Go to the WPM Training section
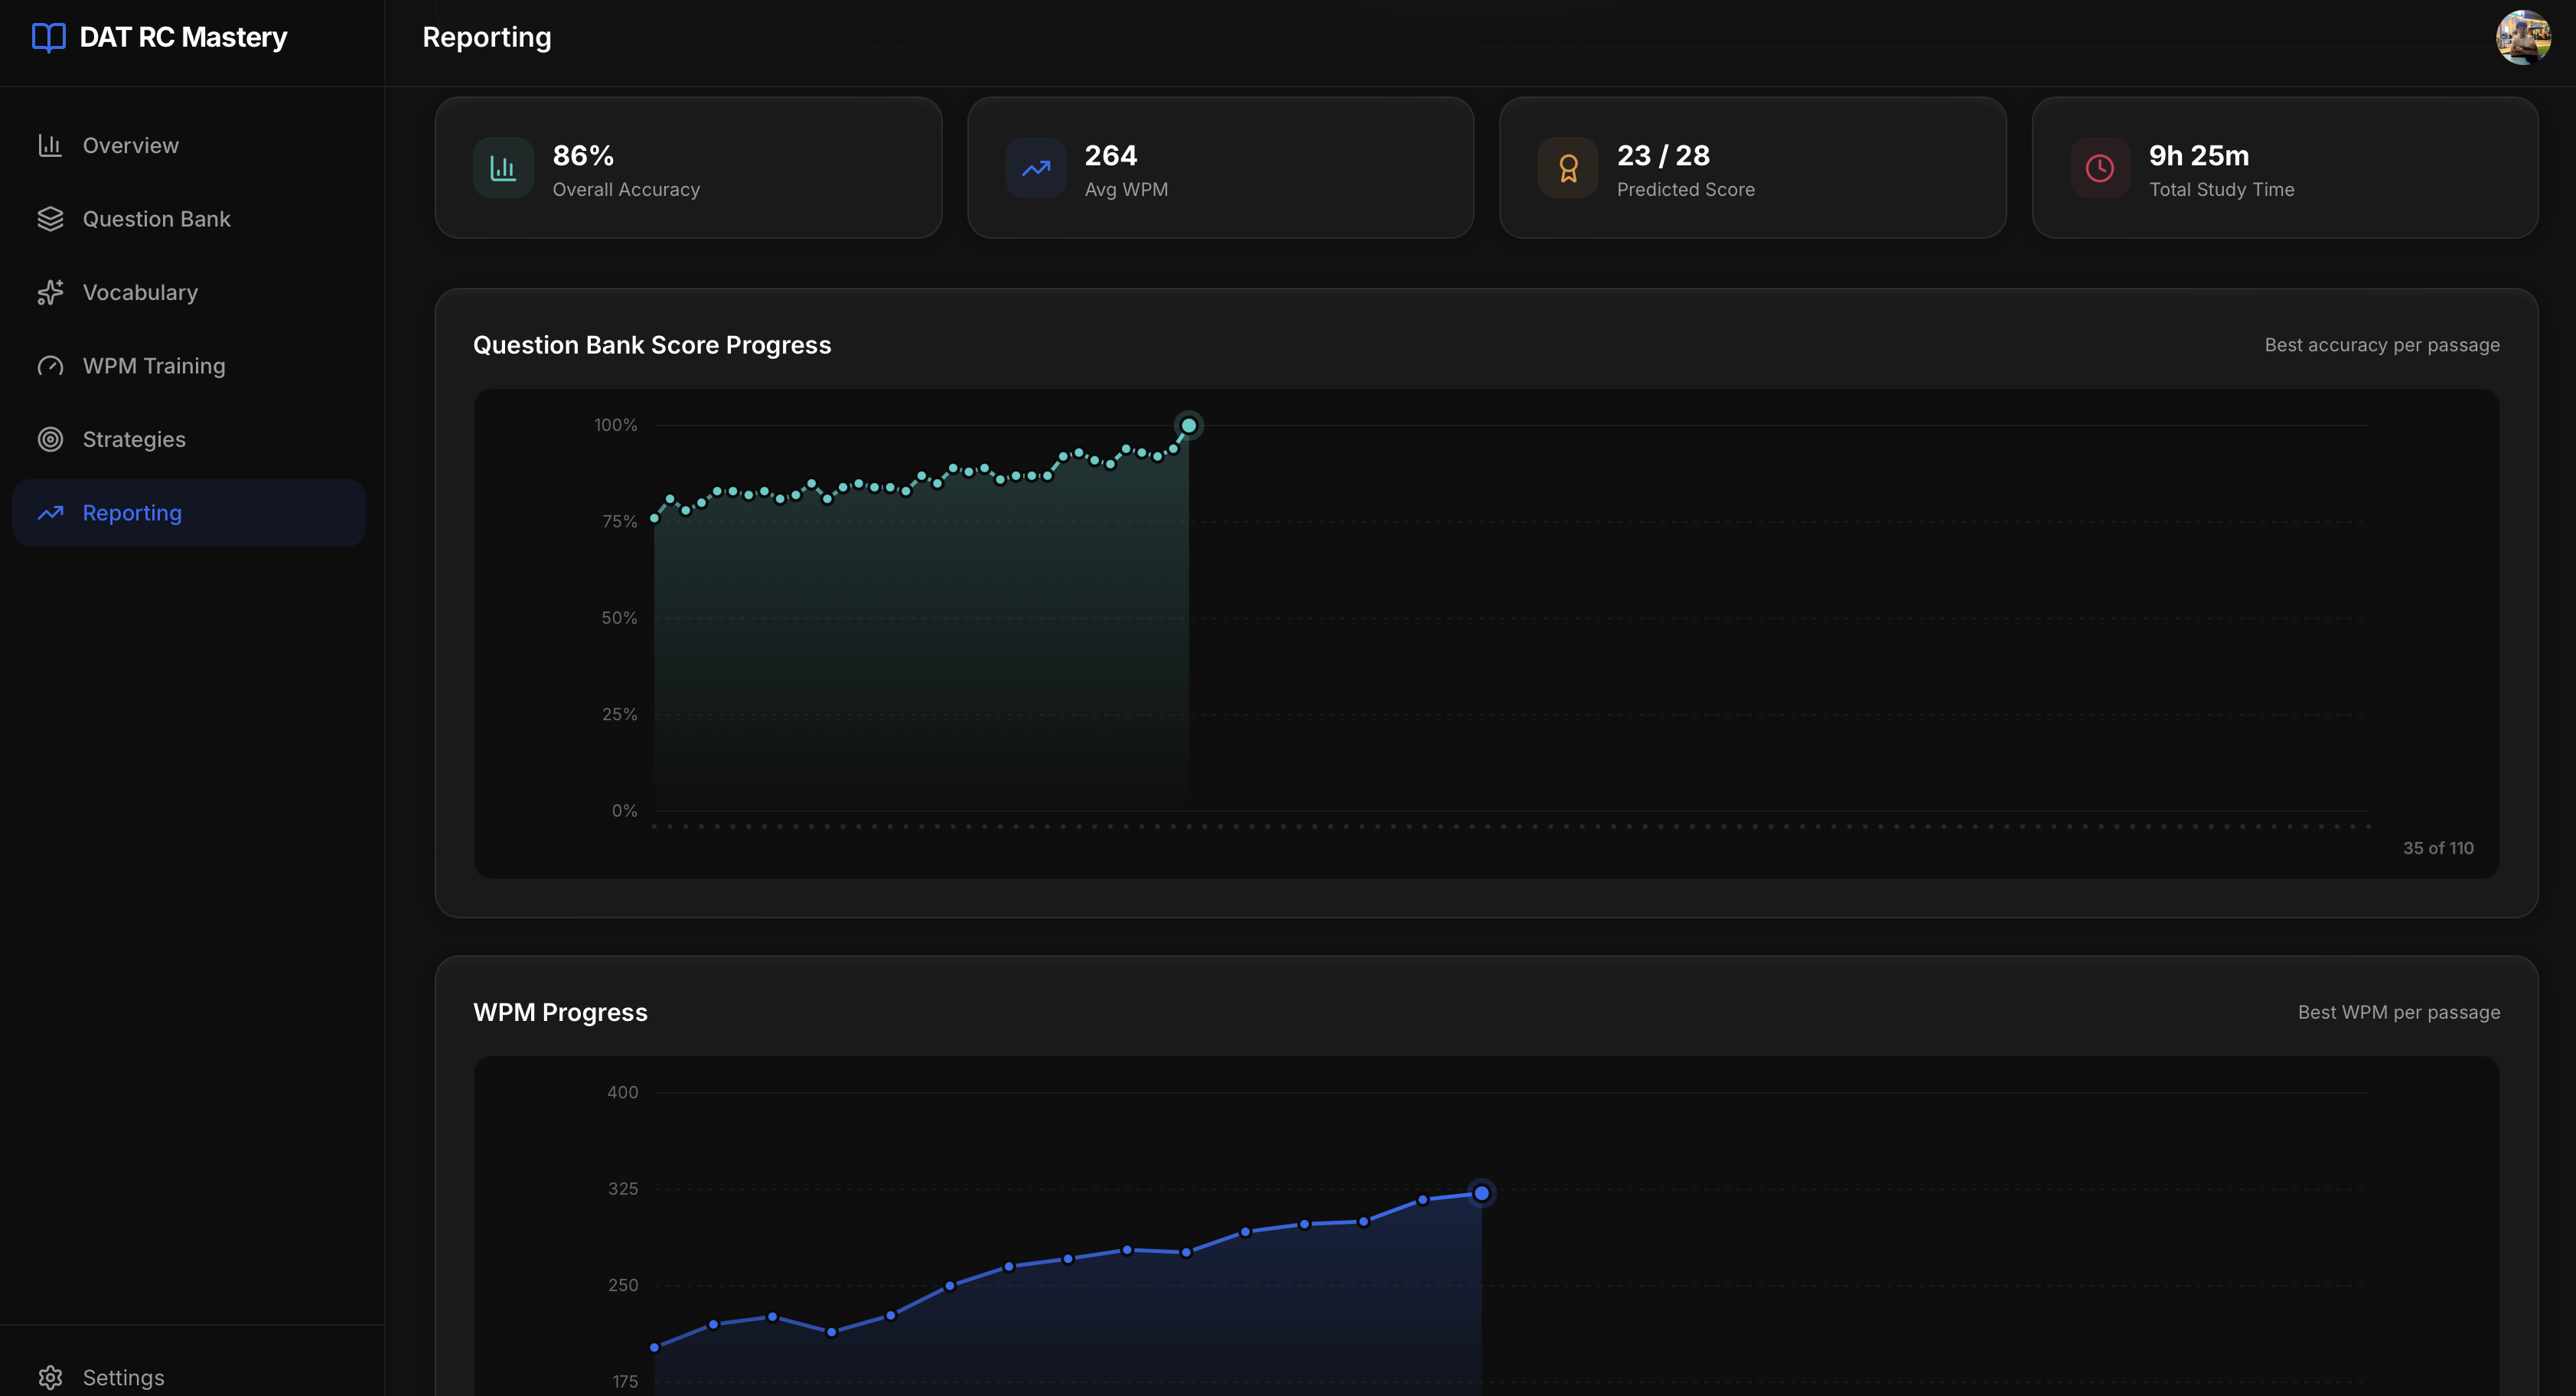The height and width of the screenshot is (1396, 2576). click(x=154, y=366)
